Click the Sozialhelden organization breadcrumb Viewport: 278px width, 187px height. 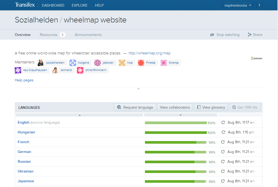(36, 20)
